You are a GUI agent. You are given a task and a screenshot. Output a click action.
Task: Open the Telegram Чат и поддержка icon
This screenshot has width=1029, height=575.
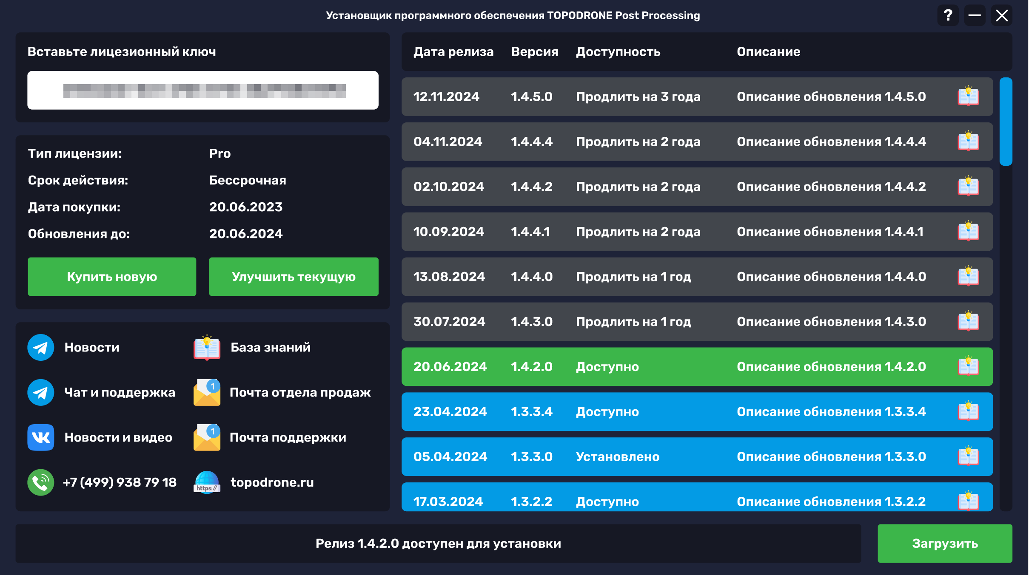pos(41,392)
